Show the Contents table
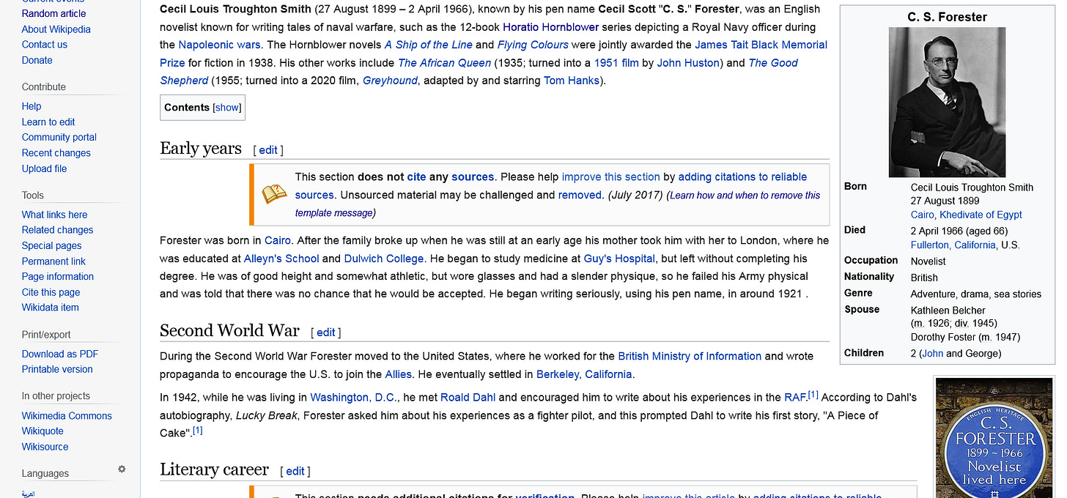This screenshot has height=498, width=1067. tap(227, 107)
